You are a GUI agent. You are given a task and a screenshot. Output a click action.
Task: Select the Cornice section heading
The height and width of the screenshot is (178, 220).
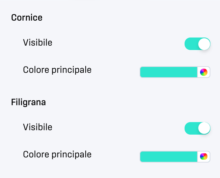[x=27, y=18]
